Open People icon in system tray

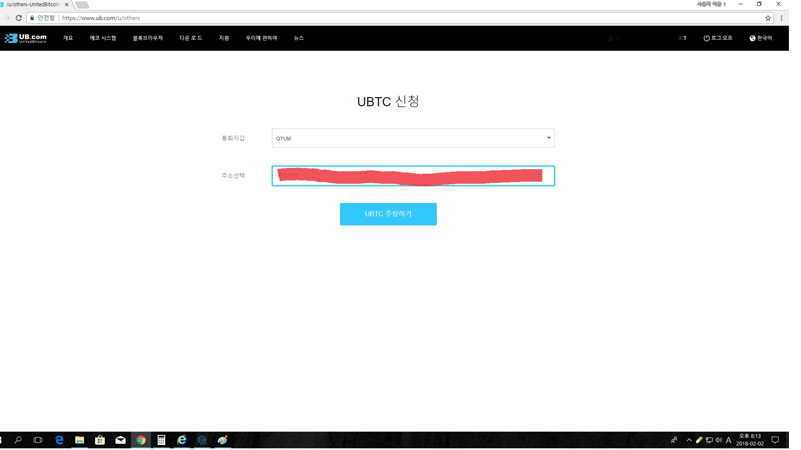[x=674, y=440]
